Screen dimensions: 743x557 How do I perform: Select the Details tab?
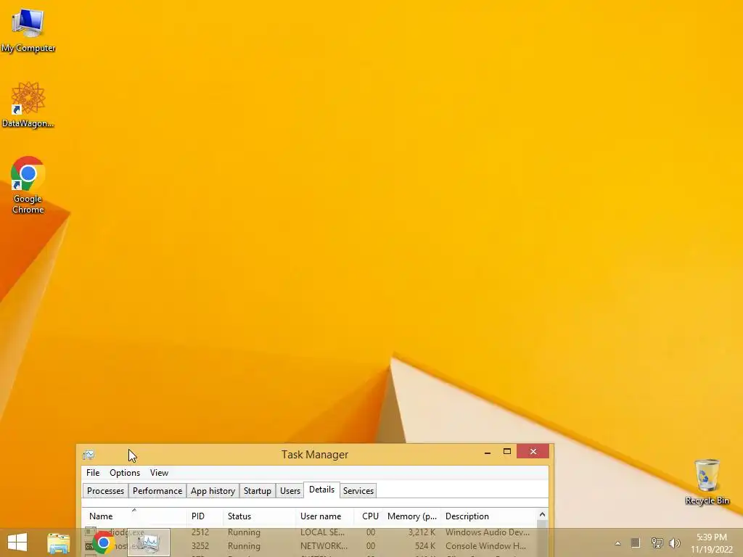321,490
